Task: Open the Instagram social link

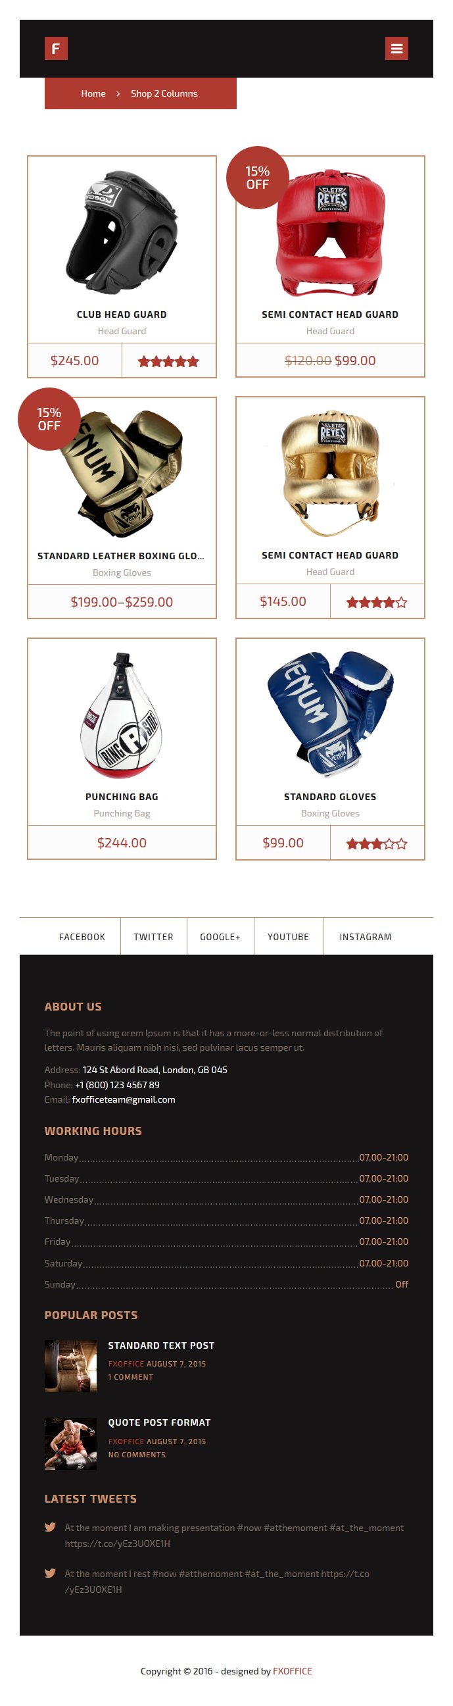Action: pos(366,936)
